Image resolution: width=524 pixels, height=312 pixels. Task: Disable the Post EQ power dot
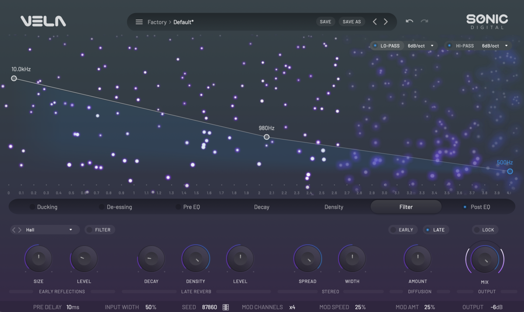(x=465, y=207)
